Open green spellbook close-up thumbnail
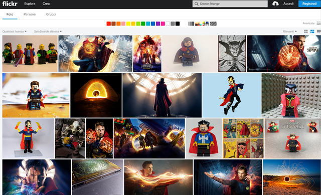Viewport: 321px width, 195px height. (x=98, y=177)
